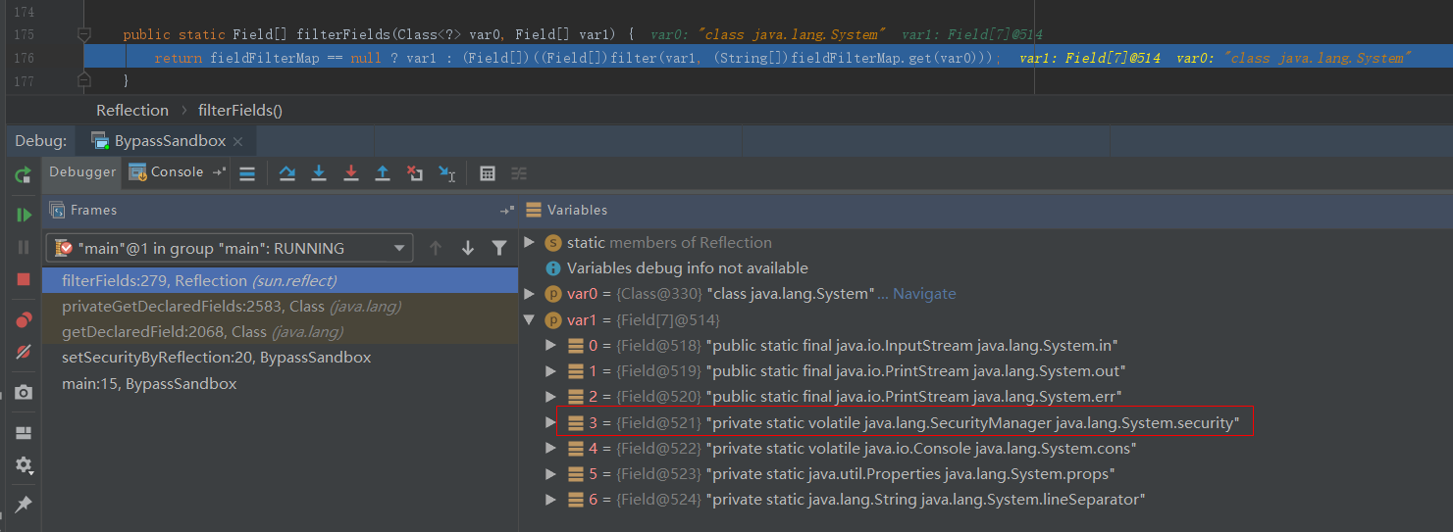Open View Breakpoints icon

[24, 320]
